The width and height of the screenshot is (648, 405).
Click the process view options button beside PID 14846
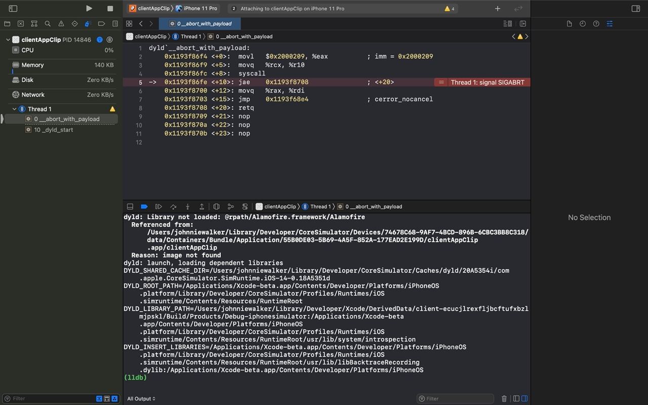pos(100,39)
